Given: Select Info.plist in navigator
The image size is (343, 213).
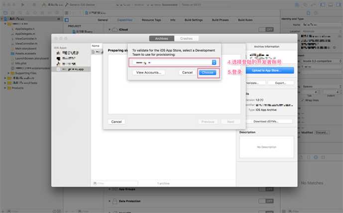Looking at the screenshot, I should [x=21, y=63].
